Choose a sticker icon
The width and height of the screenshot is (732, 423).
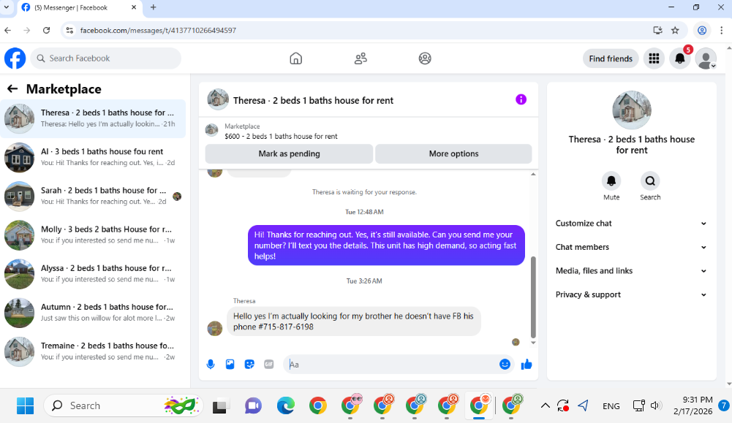[x=250, y=365]
